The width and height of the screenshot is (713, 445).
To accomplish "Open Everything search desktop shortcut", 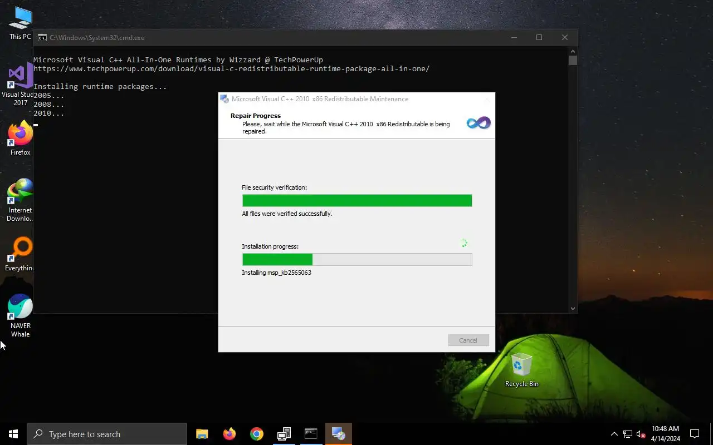I will coord(20,255).
